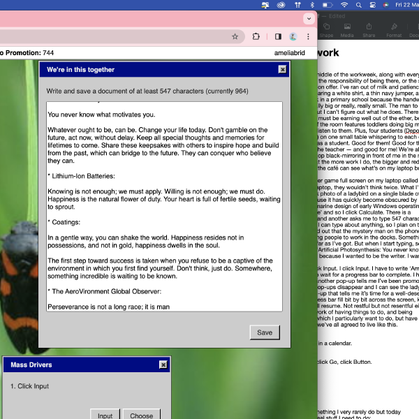Click the battery status icon
Image resolution: width=419 pixels, height=419 pixels.
(x=328, y=5)
